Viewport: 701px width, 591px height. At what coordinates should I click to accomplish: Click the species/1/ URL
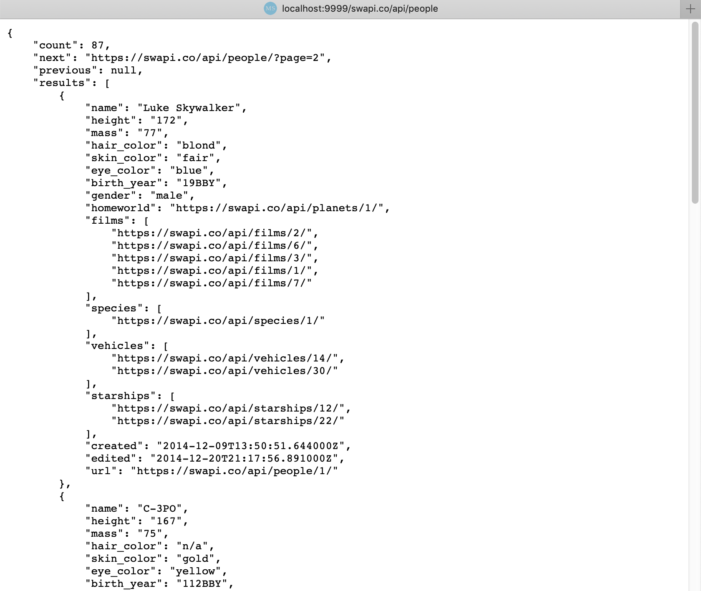pos(218,321)
